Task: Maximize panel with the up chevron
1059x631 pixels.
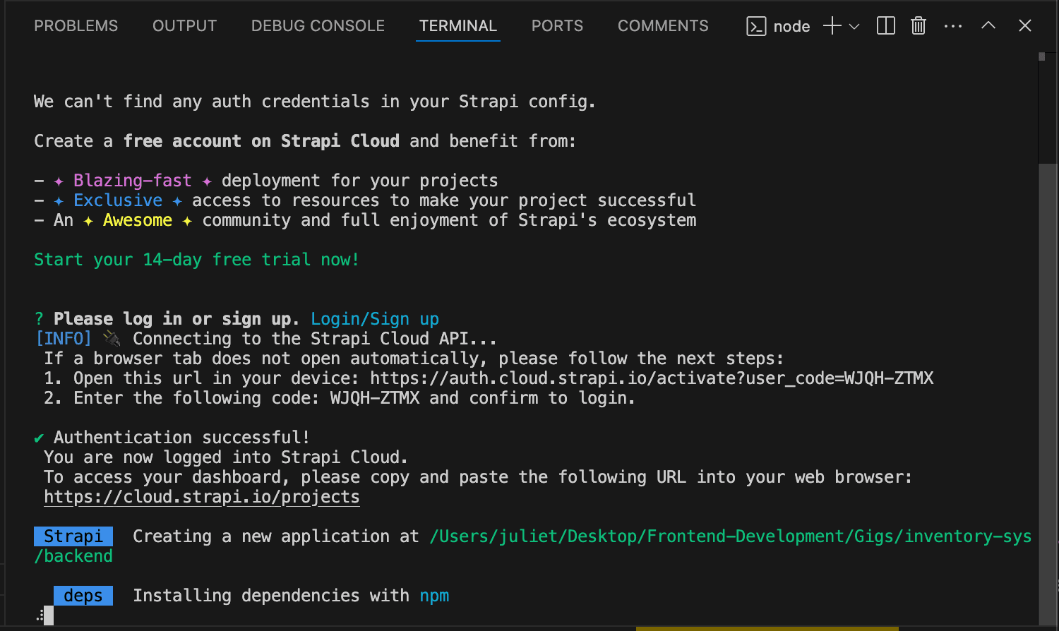Action: coord(988,26)
